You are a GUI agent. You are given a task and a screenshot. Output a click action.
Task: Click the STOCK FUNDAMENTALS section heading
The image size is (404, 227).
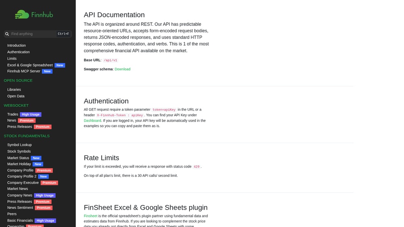[27, 136]
